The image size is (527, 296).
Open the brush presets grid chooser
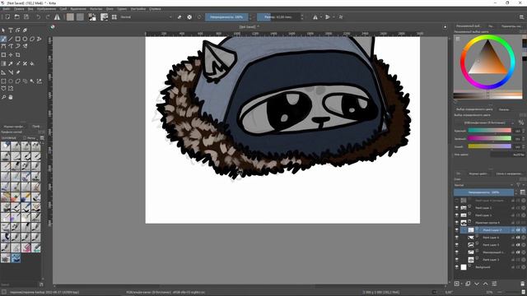pyautogui.click(x=114, y=16)
